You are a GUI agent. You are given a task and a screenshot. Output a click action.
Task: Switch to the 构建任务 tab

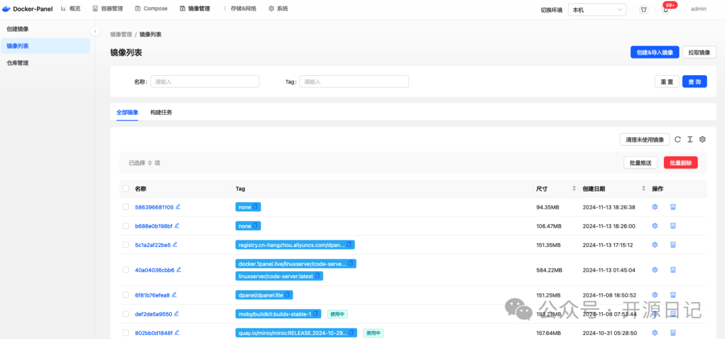pyautogui.click(x=161, y=112)
